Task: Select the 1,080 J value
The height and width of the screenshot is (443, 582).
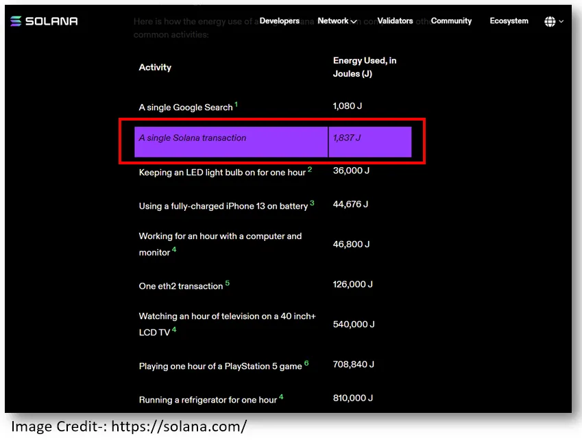Action: click(x=347, y=106)
